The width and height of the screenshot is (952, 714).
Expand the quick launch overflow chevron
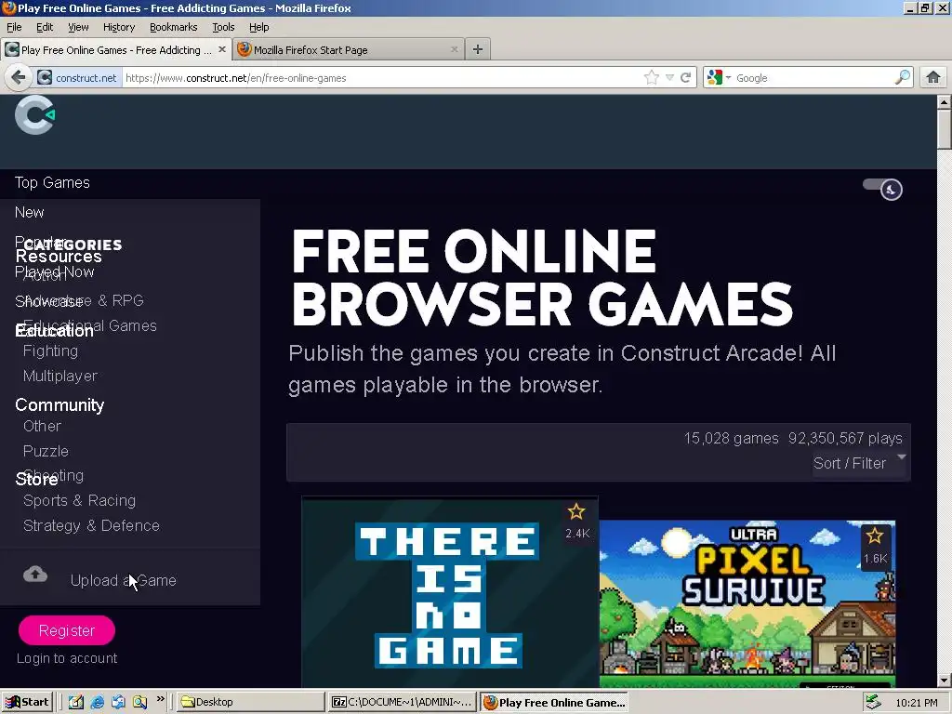(x=160, y=699)
